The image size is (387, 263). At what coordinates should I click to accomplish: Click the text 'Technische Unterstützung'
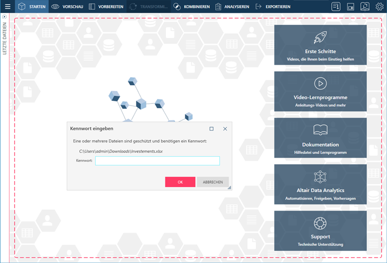[x=320, y=244]
